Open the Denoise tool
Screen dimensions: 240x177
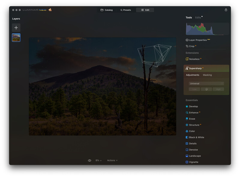pos(192,150)
